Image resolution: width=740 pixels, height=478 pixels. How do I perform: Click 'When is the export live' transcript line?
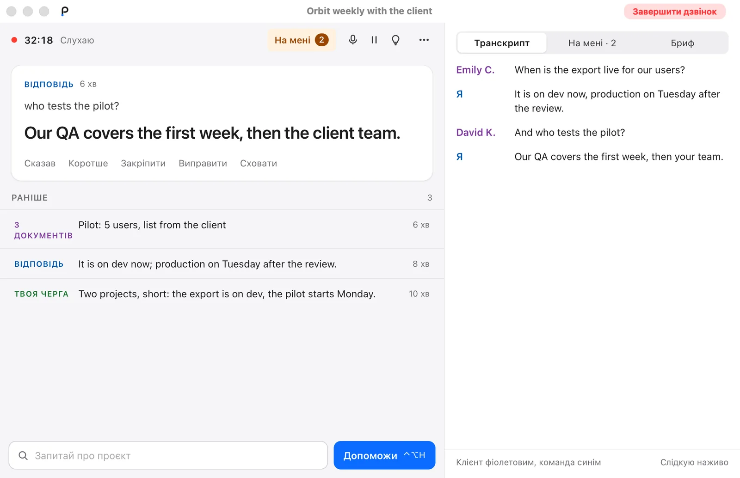click(600, 70)
